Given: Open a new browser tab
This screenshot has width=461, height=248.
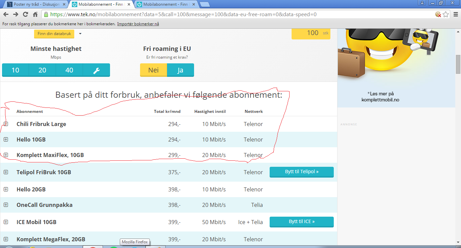Looking at the screenshot, I should click(205, 4).
